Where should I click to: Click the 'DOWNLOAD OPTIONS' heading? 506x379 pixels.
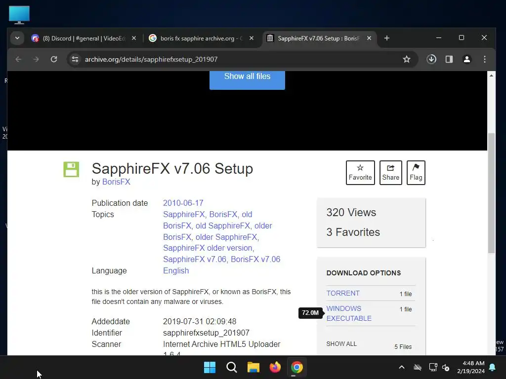(x=364, y=273)
